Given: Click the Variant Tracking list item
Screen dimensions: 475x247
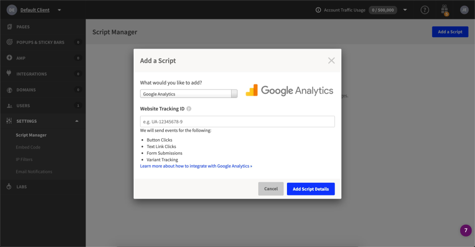Looking at the screenshot, I should [x=162, y=160].
